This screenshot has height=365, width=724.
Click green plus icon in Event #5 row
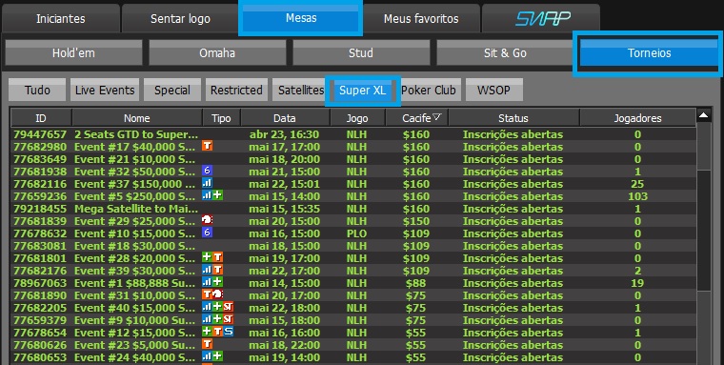(x=217, y=195)
